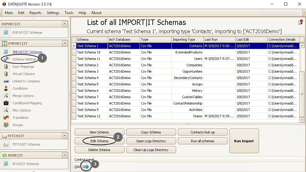This screenshot has height=172, width=306.
Task: Click the Translation flag icon
Action: (6, 118)
